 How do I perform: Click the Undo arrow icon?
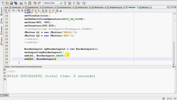(35, 3)
